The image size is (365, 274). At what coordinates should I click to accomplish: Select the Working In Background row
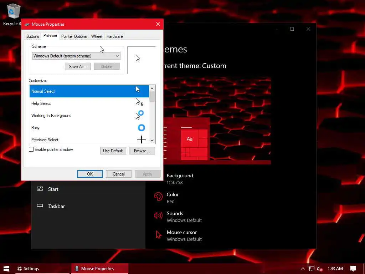89,116
